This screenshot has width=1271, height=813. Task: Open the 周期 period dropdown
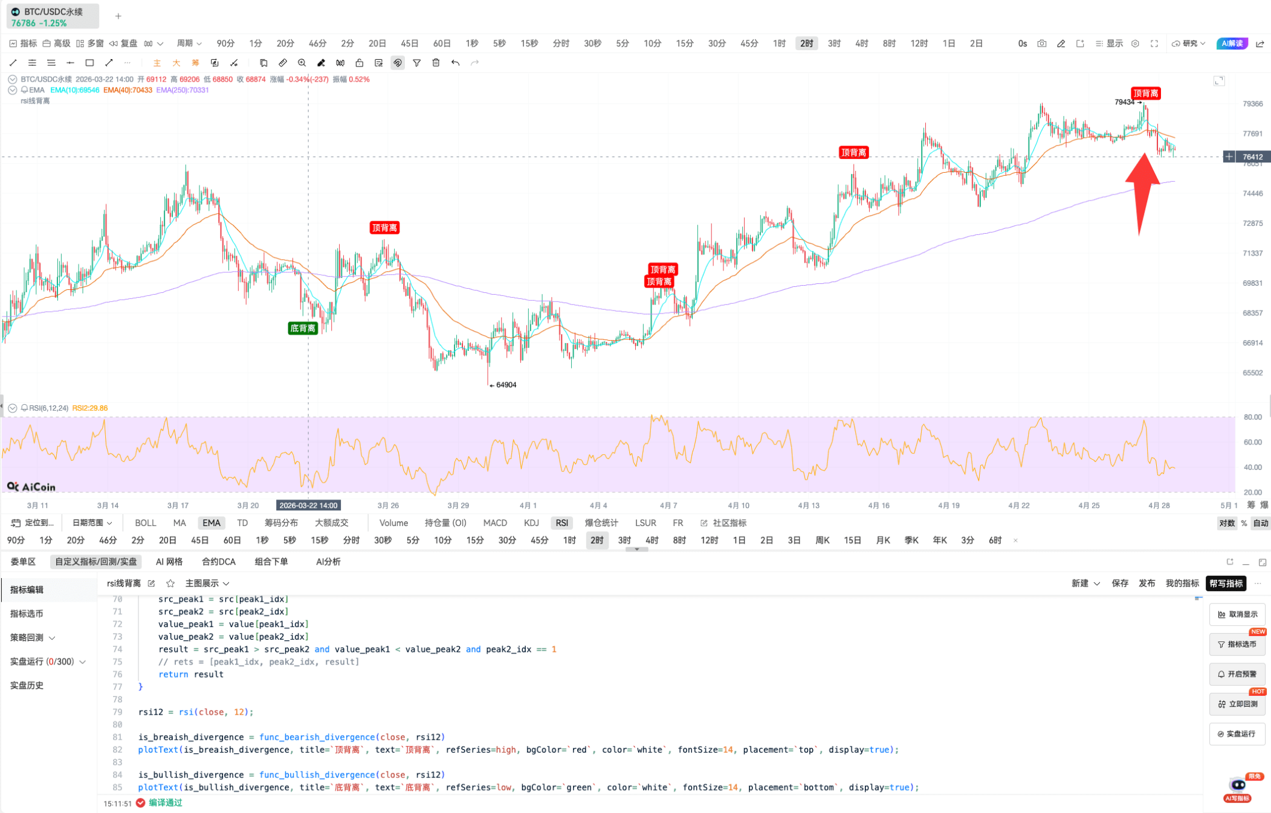[x=188, y=43]
